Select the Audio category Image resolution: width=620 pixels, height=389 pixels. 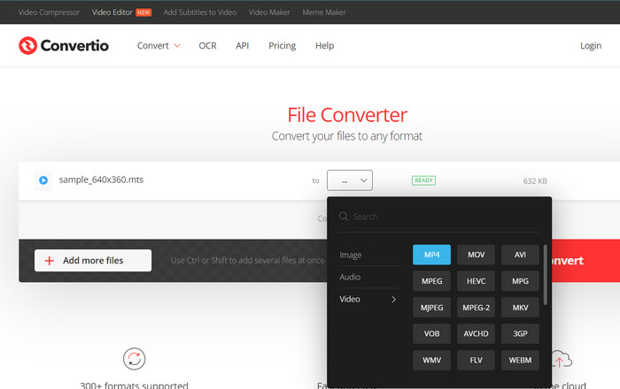(x=350, y=277)
